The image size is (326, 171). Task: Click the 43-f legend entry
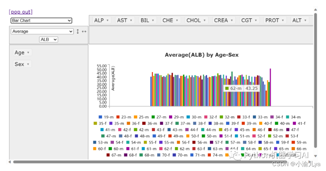pos(158,130)
